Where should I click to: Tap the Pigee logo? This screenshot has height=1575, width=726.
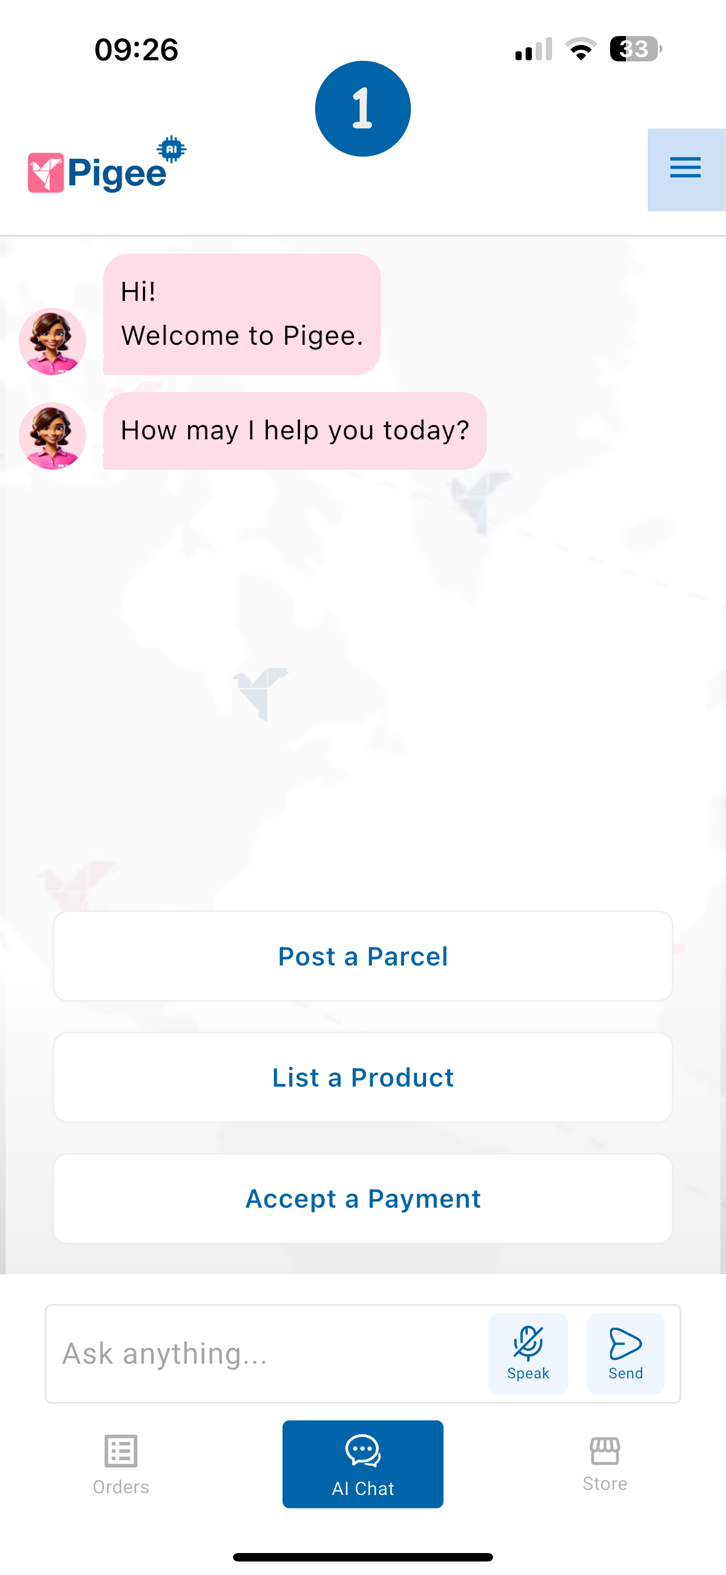pos(98,172)
